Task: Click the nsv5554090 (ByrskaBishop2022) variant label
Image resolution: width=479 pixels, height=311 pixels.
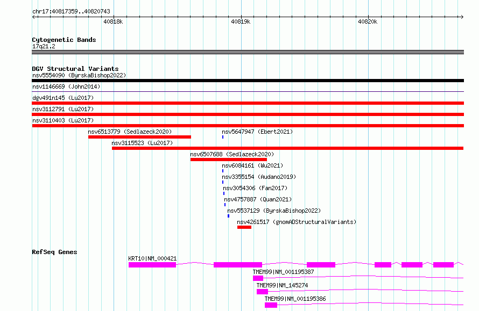Action: point(79,75)
